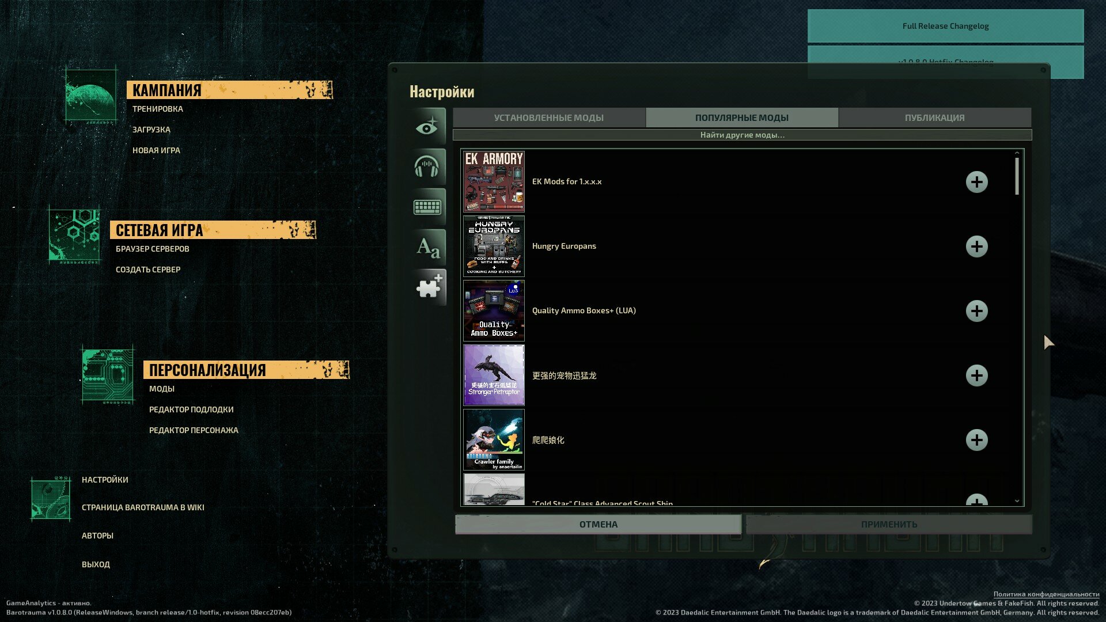Image resolution: width=1106 pixels, height=622 pixels.
Task: Open the mods puzzle-piece settings tab
Action: click(x=427, y=287)
